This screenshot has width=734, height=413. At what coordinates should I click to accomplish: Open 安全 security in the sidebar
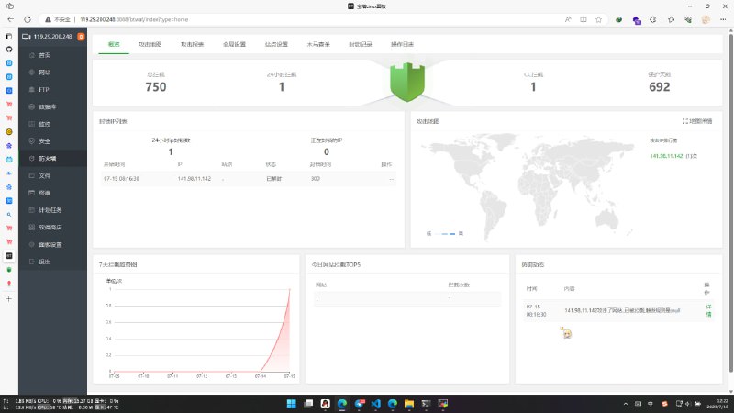tap(45, 140)
